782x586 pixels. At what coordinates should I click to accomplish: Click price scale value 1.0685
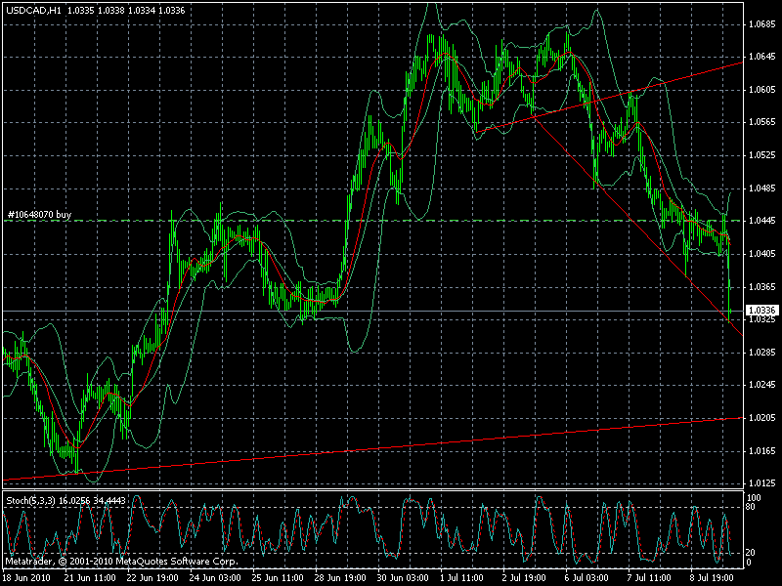(x=762, y=23)
